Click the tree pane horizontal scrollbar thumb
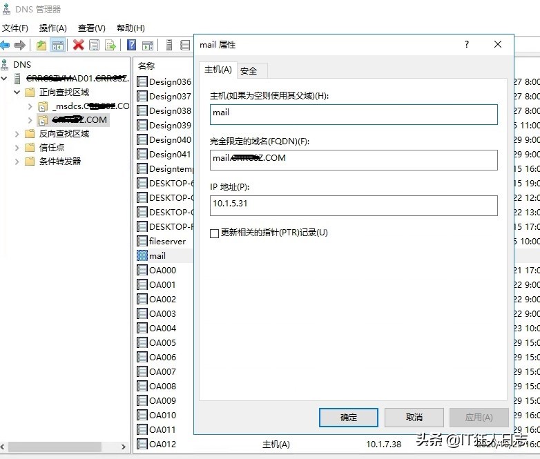Screen dimensions: 540x459 (x=55, y=447)
